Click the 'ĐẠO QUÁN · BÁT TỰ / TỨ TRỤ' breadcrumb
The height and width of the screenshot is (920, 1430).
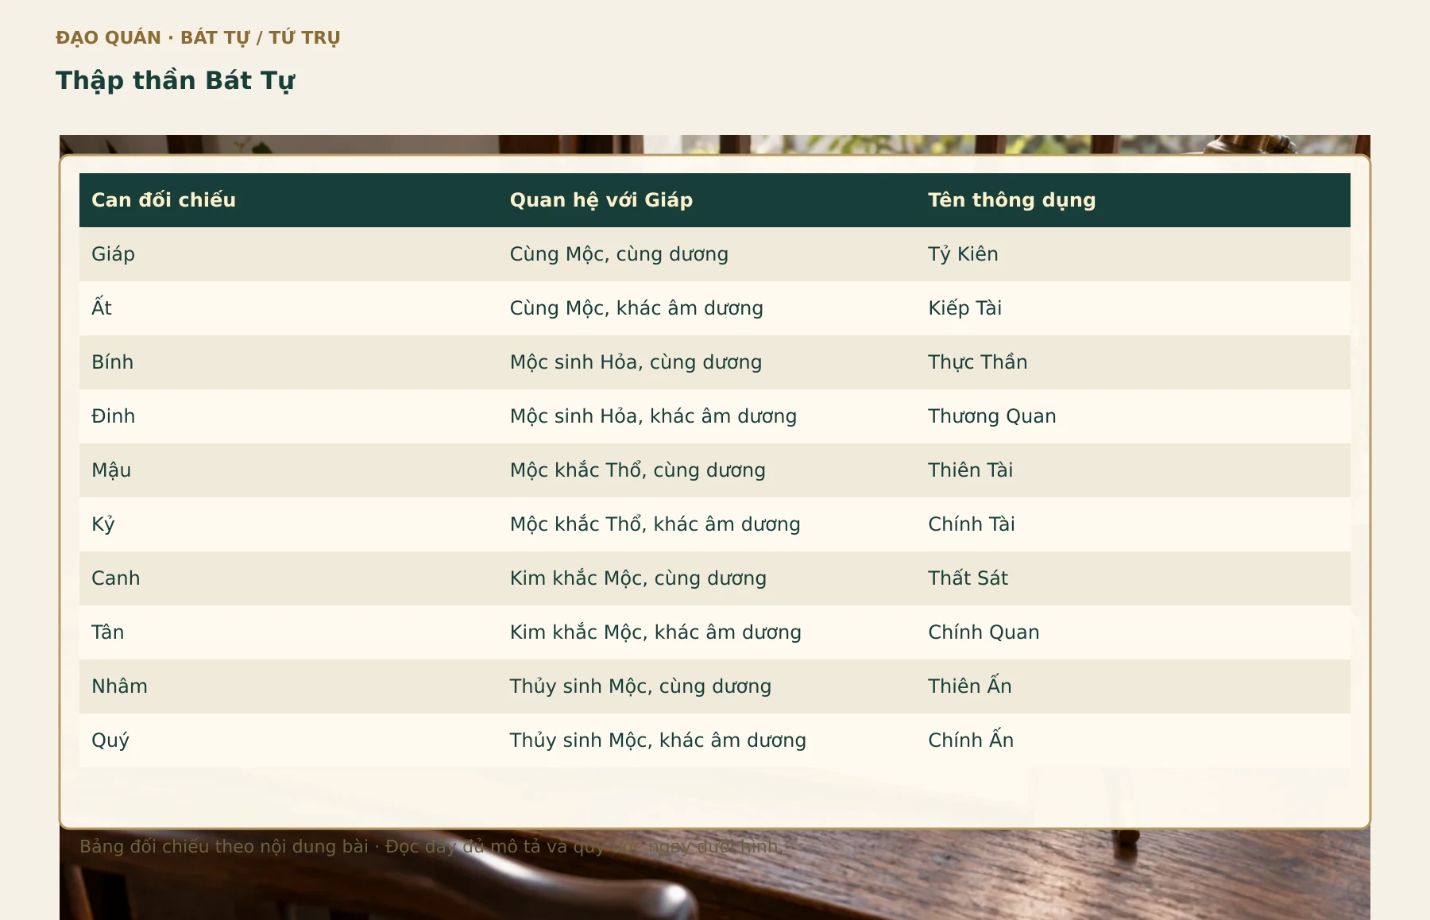tap(198, 38)
